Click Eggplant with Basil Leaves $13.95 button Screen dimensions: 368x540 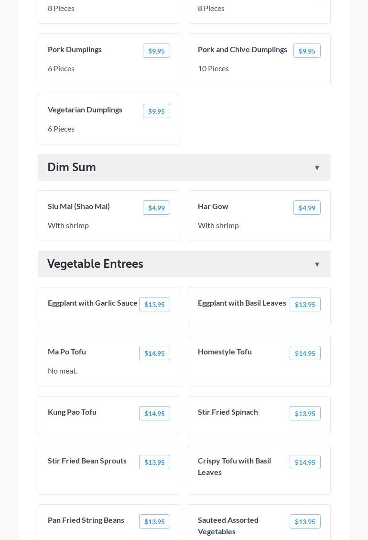[x=304, y=305]
